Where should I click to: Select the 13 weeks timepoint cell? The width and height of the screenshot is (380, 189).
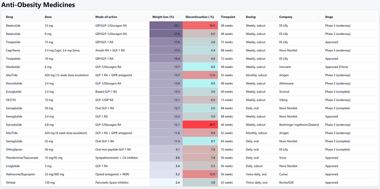point(227,100)
